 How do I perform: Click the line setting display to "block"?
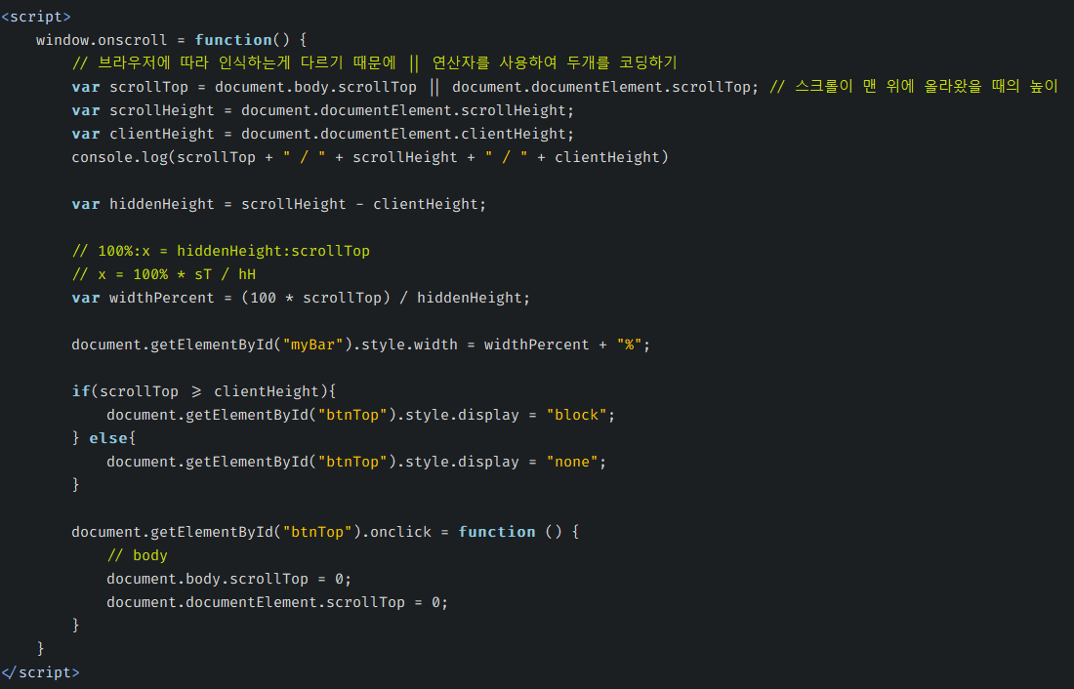(361, 415)
